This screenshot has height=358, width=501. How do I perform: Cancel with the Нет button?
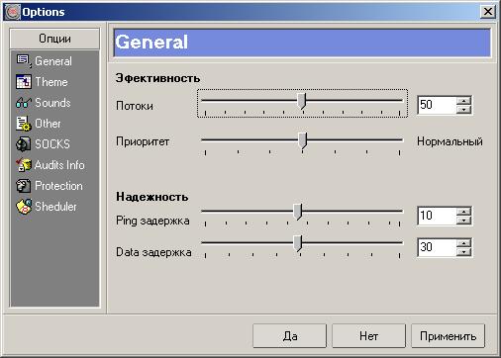click(368, 336)
